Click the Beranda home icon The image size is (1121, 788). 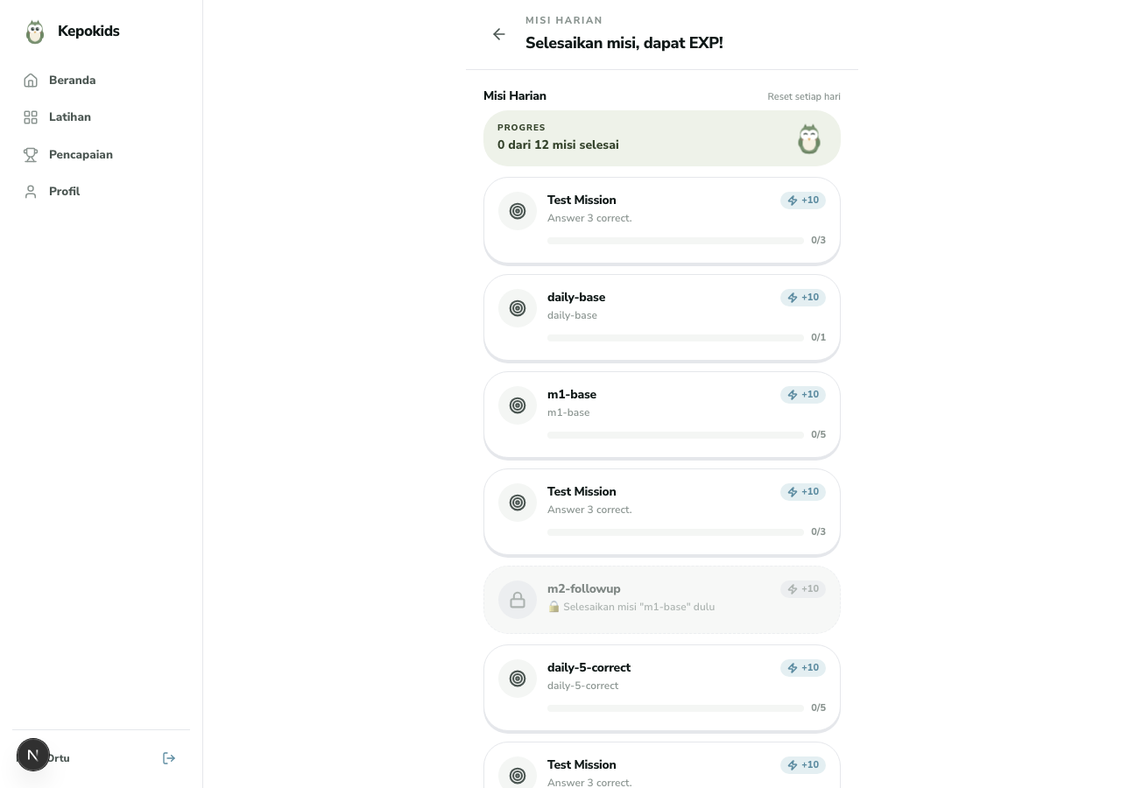(31, 81)
